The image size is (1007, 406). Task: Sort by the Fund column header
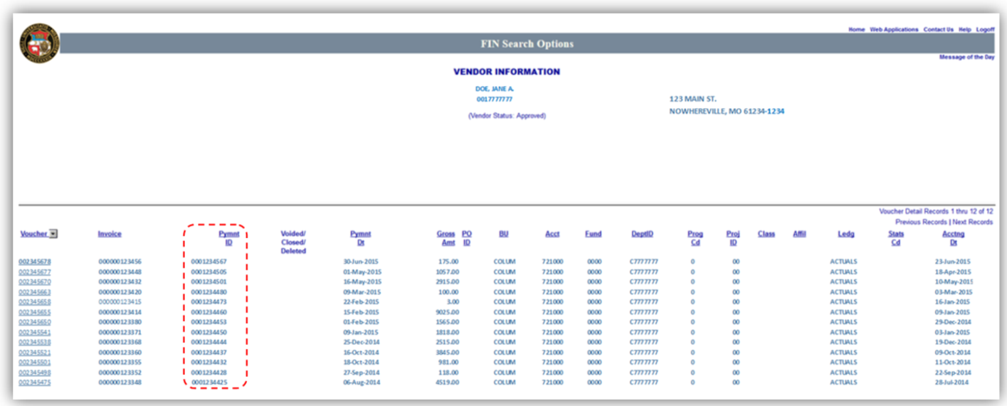tap(593, 234)
